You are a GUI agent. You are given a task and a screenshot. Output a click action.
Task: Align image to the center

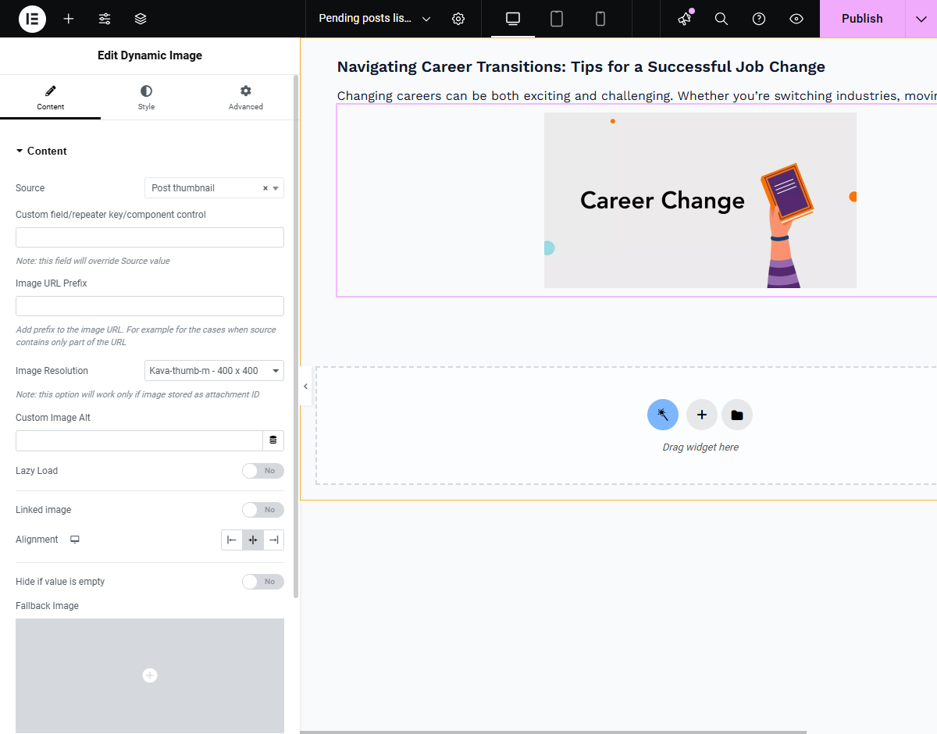pos(253,540)
